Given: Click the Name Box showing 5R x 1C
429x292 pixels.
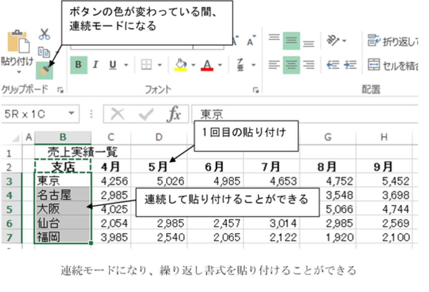Looking at the screenshot, I should [35, 114].
